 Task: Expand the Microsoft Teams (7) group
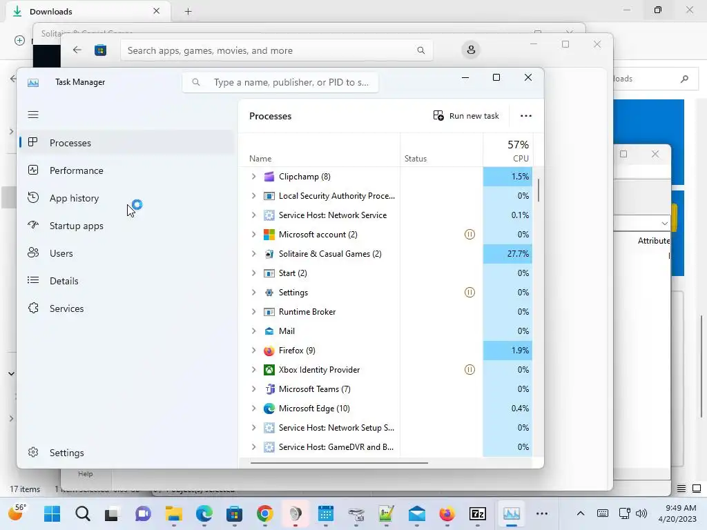coord(253,389)
